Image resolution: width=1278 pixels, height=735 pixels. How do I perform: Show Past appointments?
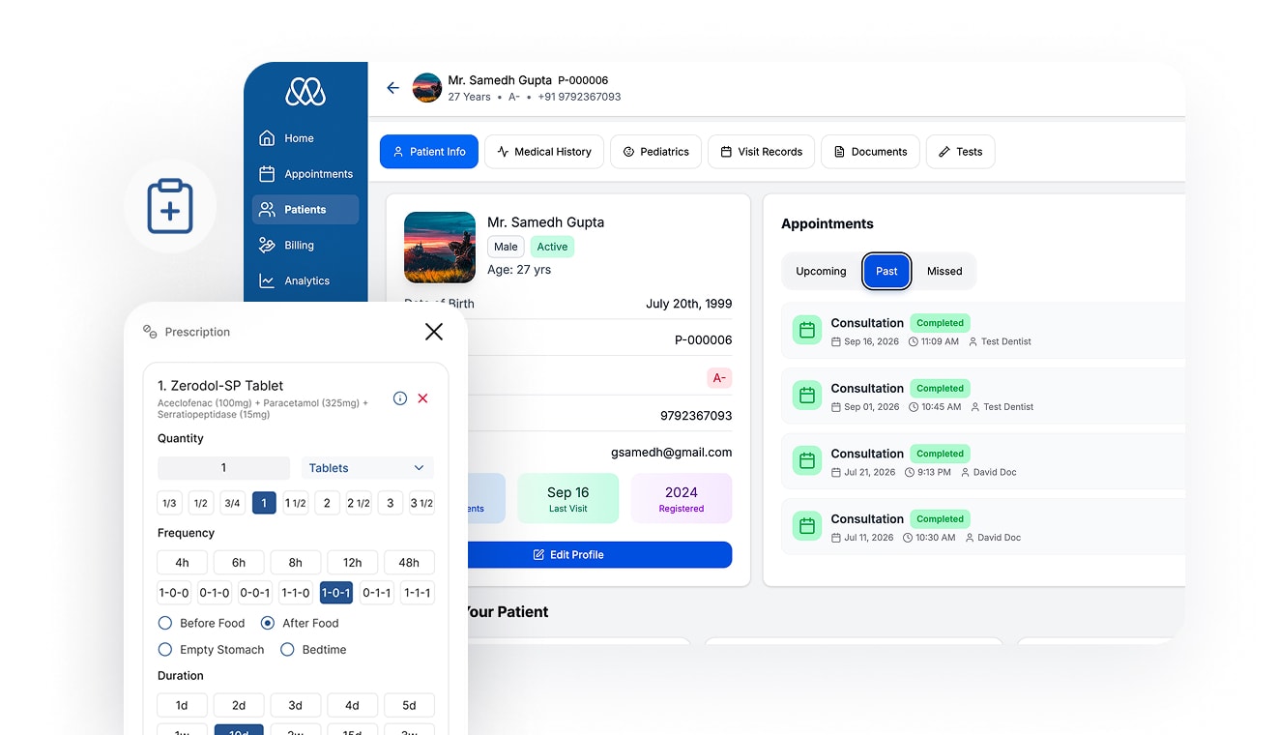pos(886,272)
